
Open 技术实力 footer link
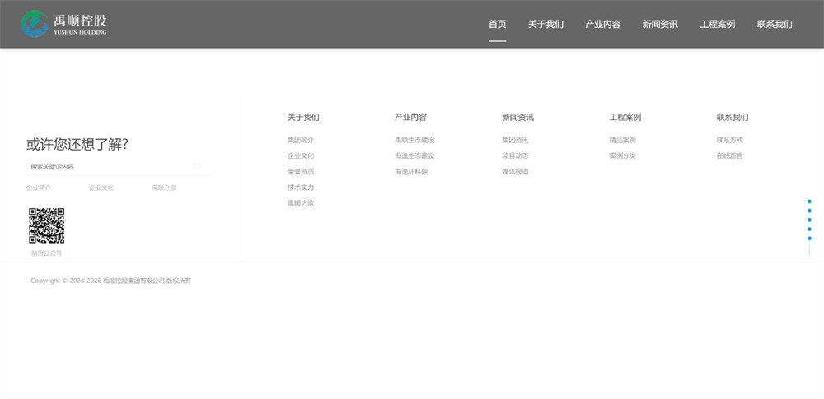pyautogui.click(x=301, y=188)
